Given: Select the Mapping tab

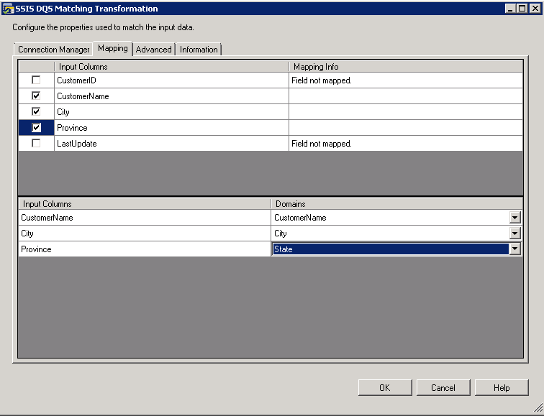Looking at the screenshot, I should point(113,49).
